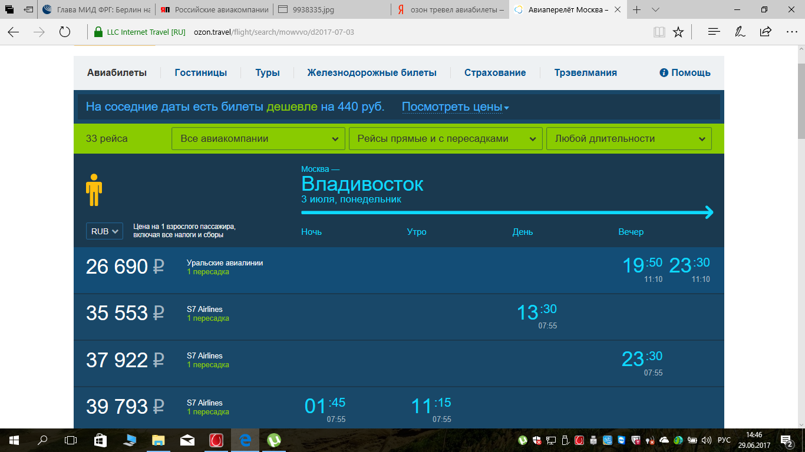Image resolution: width=805 pixels, height=452 pixels.
Task: Open Action Center notifications
Action: tap(787, 440)
